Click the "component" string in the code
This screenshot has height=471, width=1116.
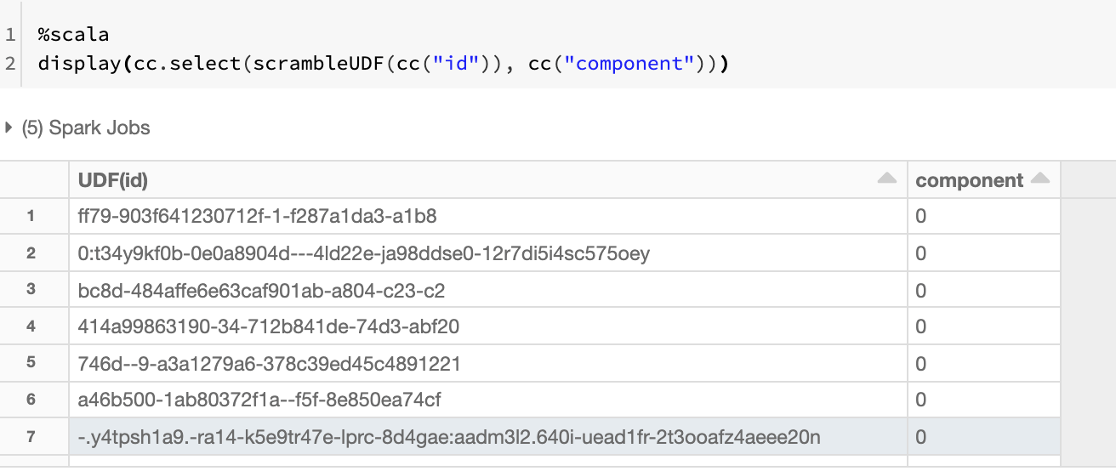(630, 64)
